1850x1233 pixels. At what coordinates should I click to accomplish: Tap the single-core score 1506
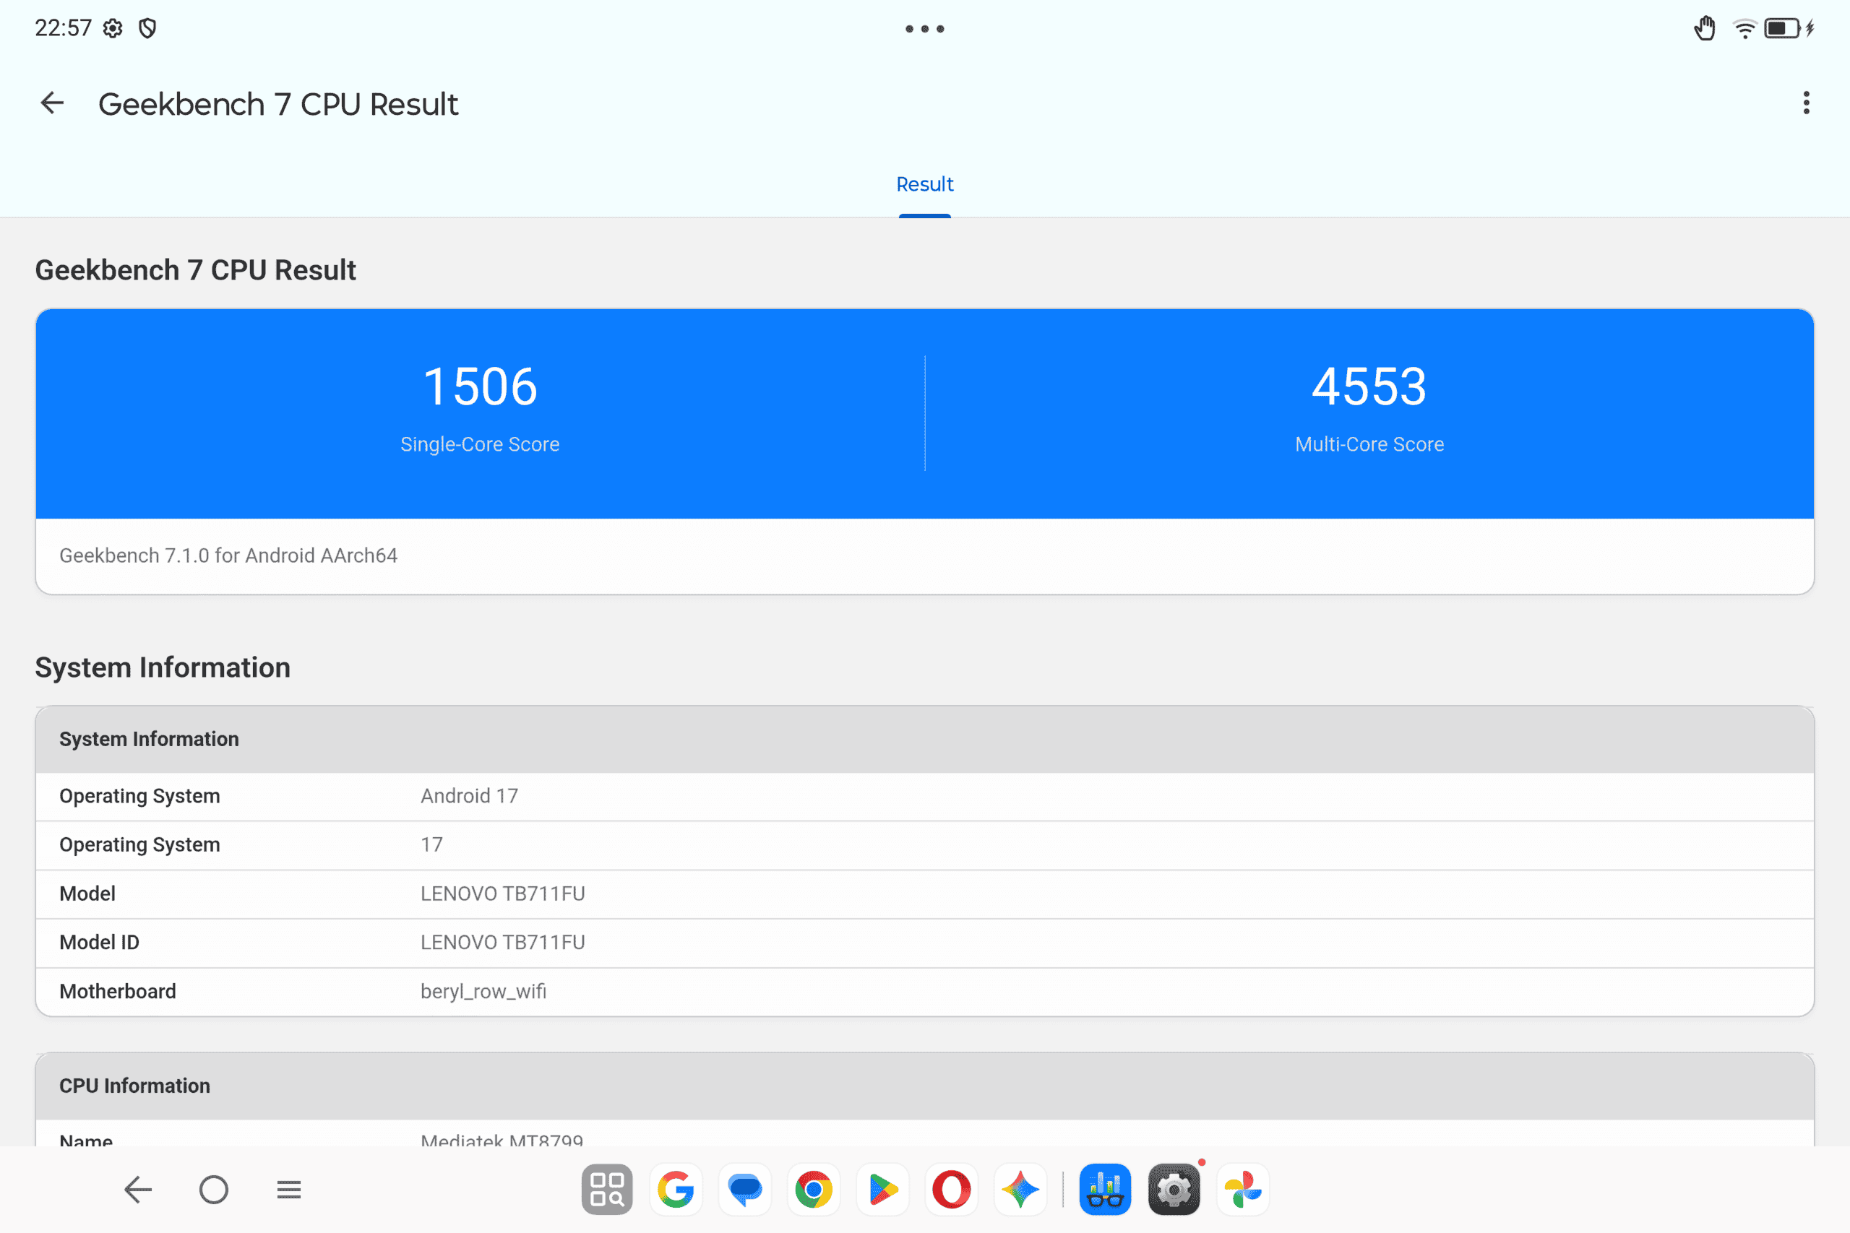(480, 387)
